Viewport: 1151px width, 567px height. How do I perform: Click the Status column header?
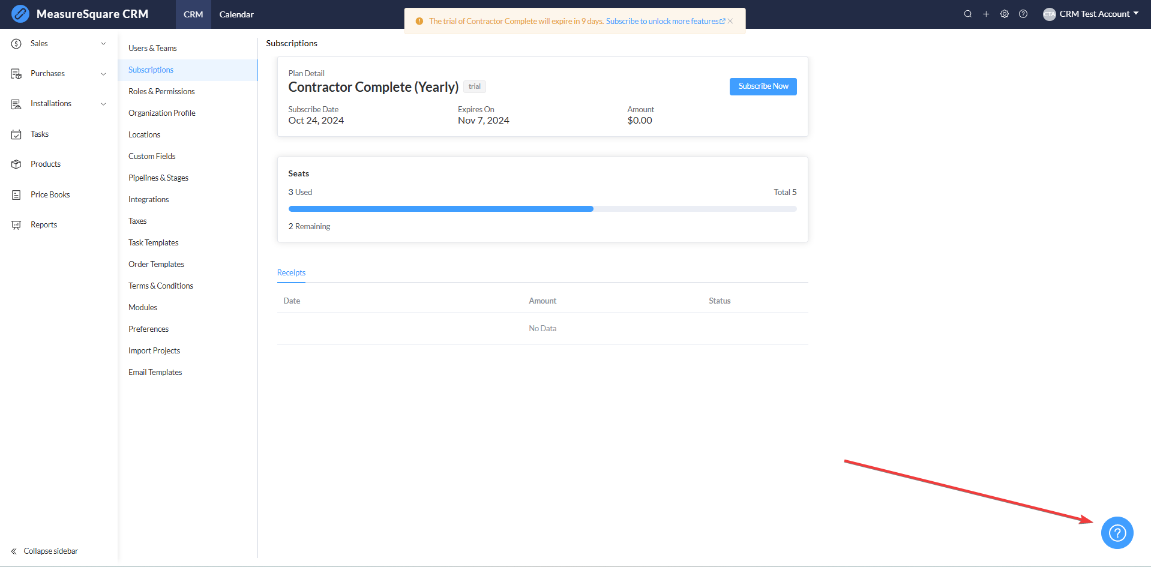tap(720, 301)
